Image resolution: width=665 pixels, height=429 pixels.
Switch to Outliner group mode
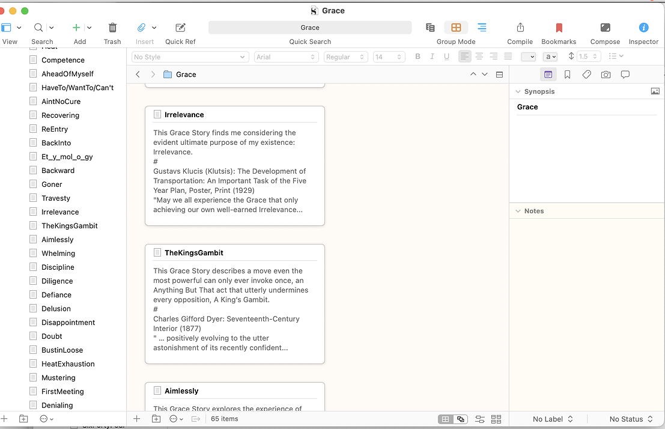[x=482, y=28]
